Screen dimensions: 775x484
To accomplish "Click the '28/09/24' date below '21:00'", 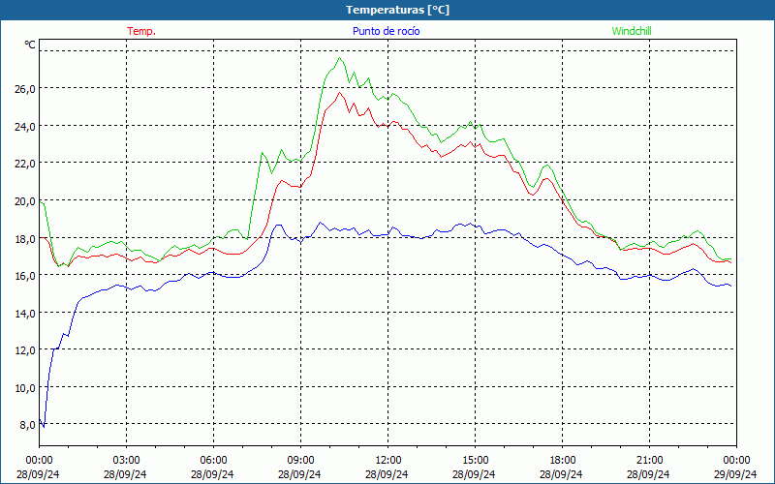I will pyautogui.click(x=648, y=474).
